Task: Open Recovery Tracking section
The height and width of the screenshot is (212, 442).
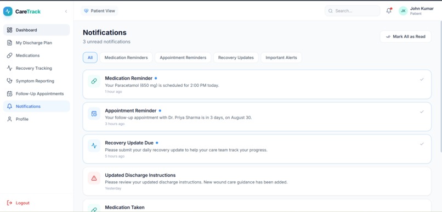Action: pyautogui.click(x=36, y=68)
